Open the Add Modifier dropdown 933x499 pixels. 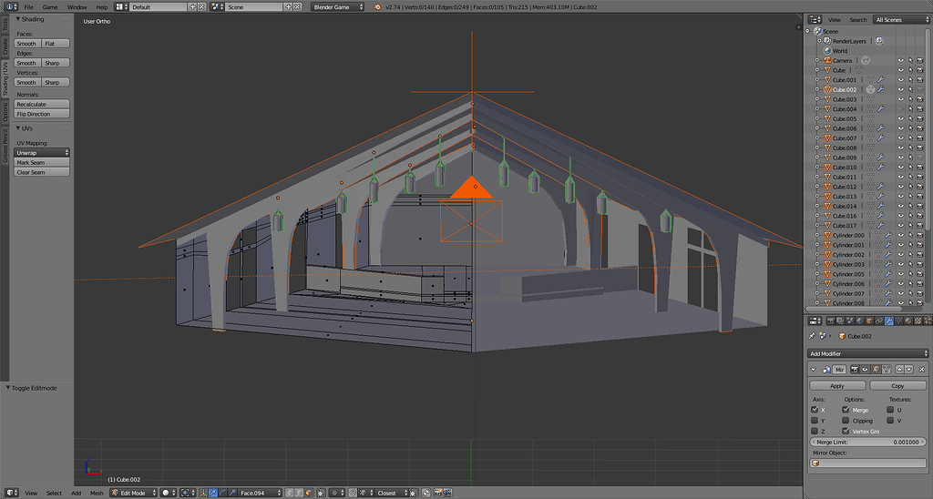tap(868, 353)
